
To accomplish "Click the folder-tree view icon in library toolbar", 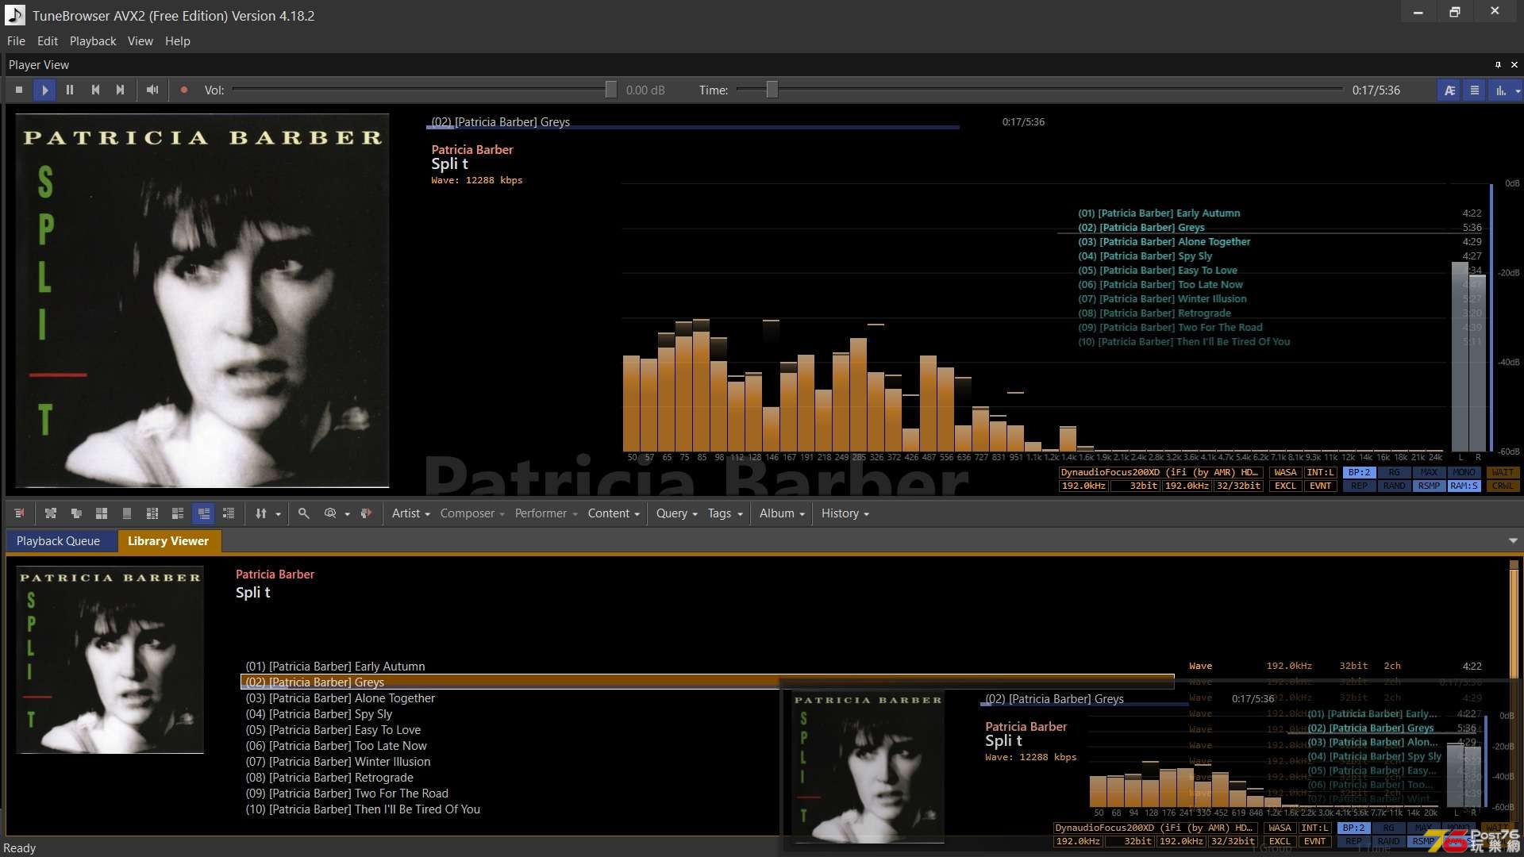I will (76, 513).
